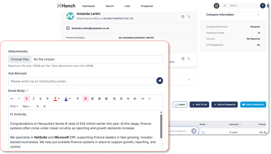Viewport: 271px width, 154px height.
Task: Click the Add To List button
Action: pyautogui.click(x=199, y=104)
